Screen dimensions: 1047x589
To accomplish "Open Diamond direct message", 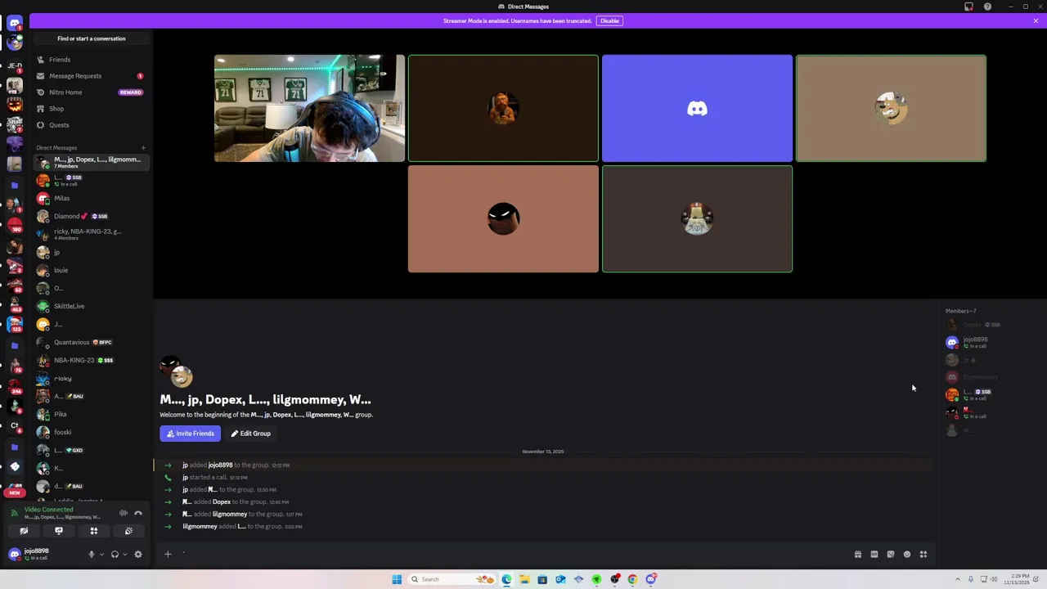I will [90, 216].
